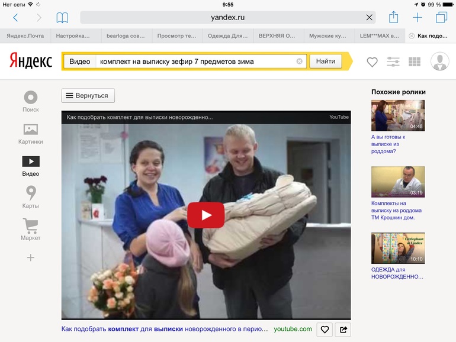Expand more services with plus in sidebar

pyautogui.click(x=31, y=257)
